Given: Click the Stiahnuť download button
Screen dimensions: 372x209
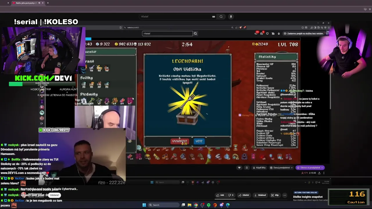Looking at the screenshot, I should click(260, 195).
